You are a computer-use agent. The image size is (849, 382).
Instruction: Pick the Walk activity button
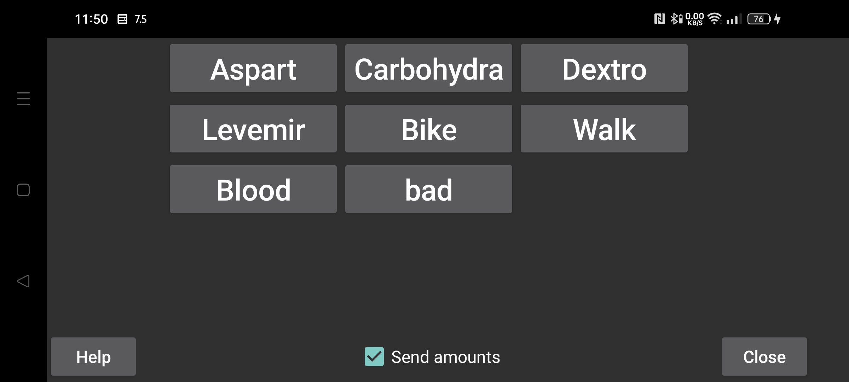604,129
